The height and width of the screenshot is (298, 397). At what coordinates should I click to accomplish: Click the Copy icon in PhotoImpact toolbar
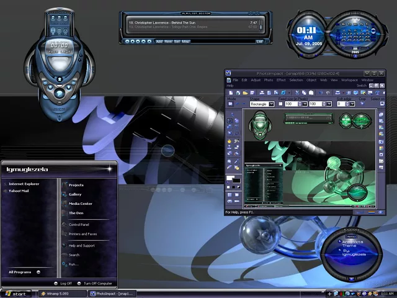pos(304,93)
